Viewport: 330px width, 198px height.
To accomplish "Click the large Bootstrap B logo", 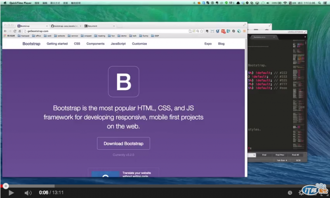I will point(123,82).
